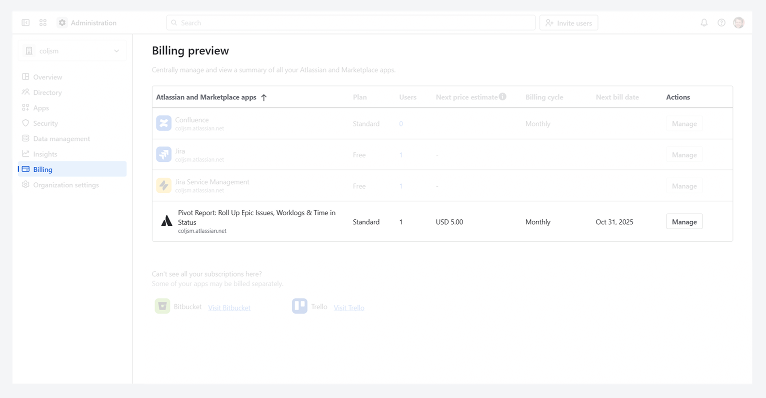The width and height of the screenshot is (766, 398).
Task: Click the Plan column header
Action: point(359,97)
